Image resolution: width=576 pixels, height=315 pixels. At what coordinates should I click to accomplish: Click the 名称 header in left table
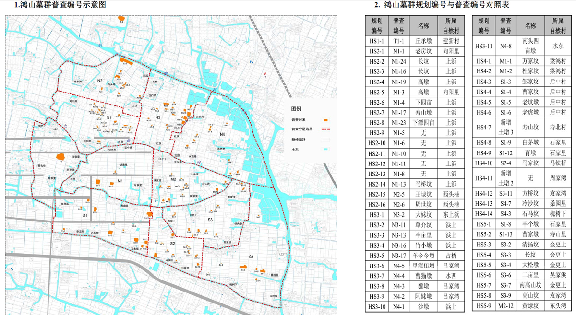coord(422,25)
